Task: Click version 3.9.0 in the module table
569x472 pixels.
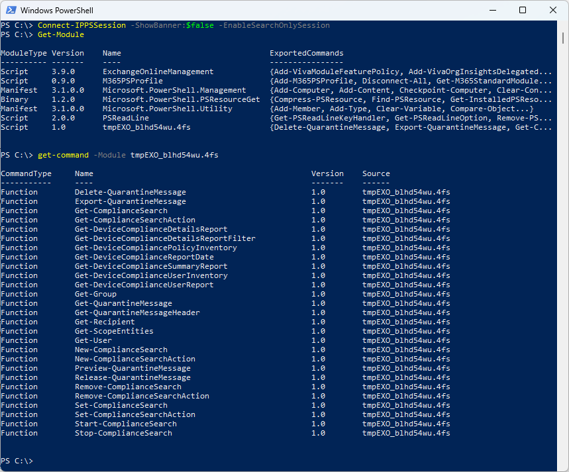Action: tap(63, 72)
